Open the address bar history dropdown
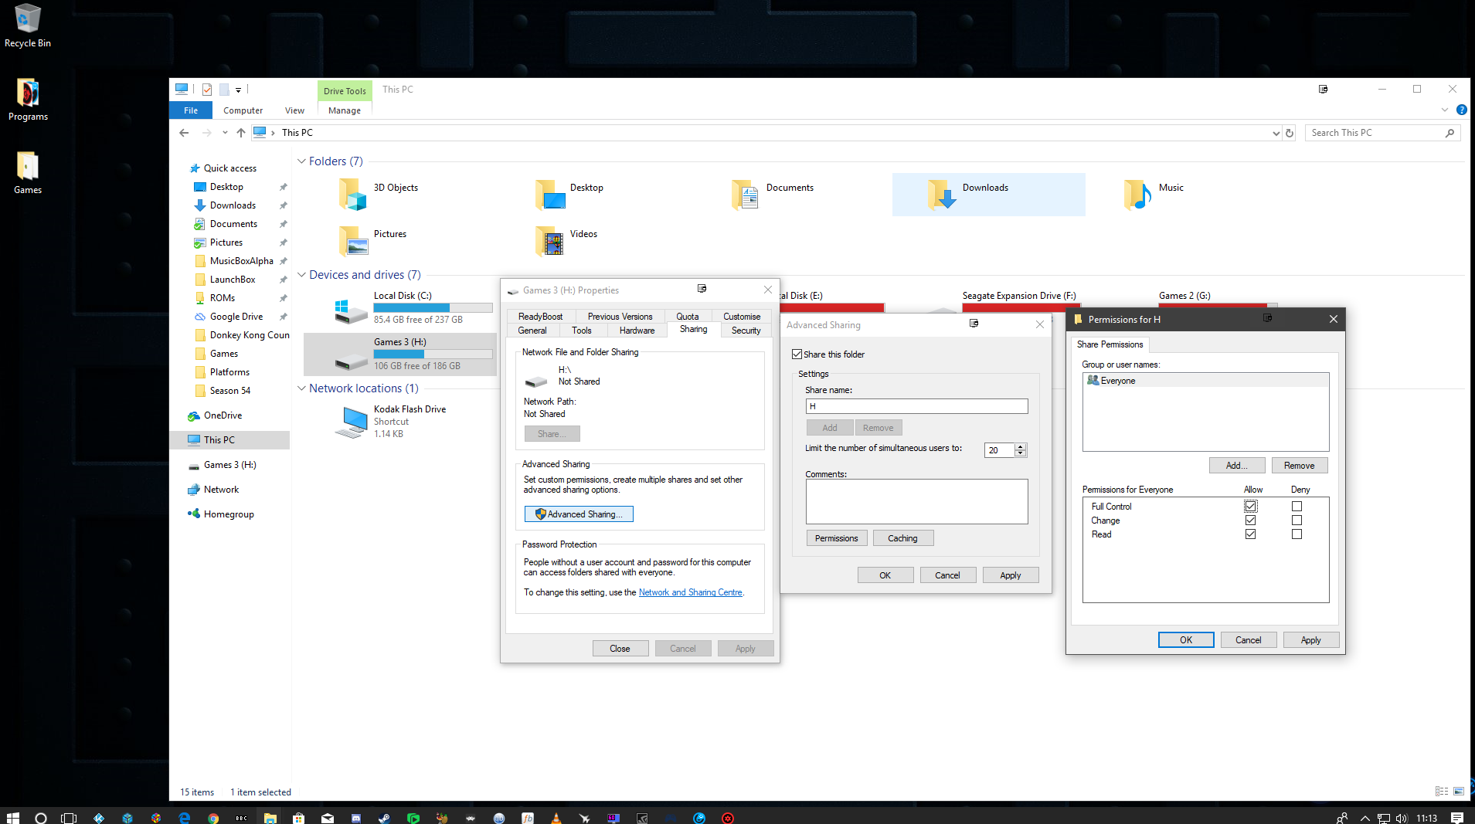Screen dimensions: 1475x824 pyautogui.click(x=1276, y=133)
